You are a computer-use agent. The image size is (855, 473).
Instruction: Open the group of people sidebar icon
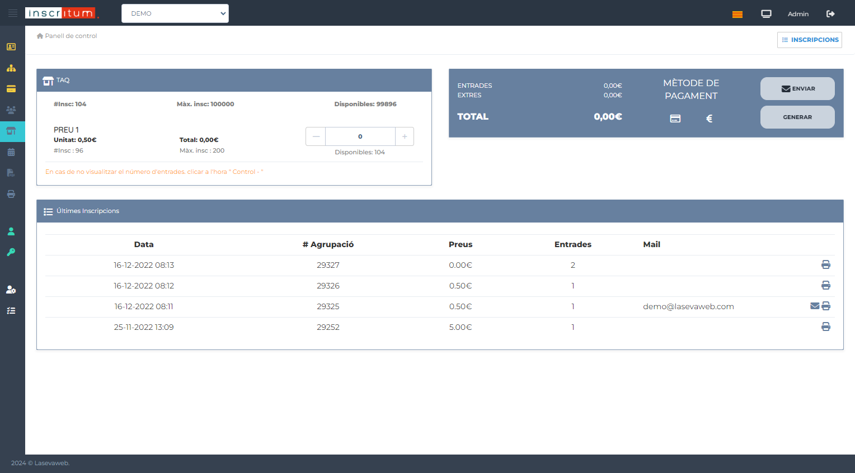[11, 110]
